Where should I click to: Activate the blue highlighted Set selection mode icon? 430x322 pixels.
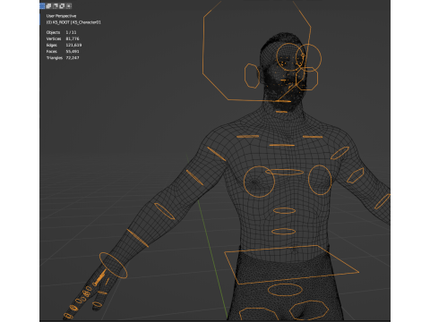click(x=42, y=5)
